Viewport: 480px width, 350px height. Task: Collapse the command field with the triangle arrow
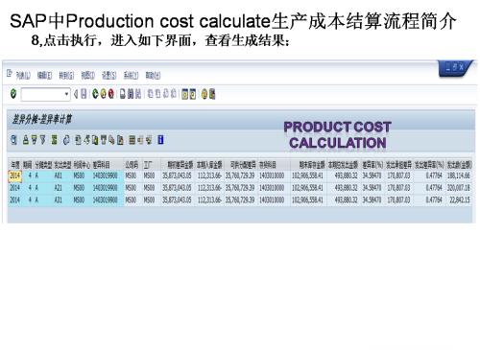click(76, 94)
